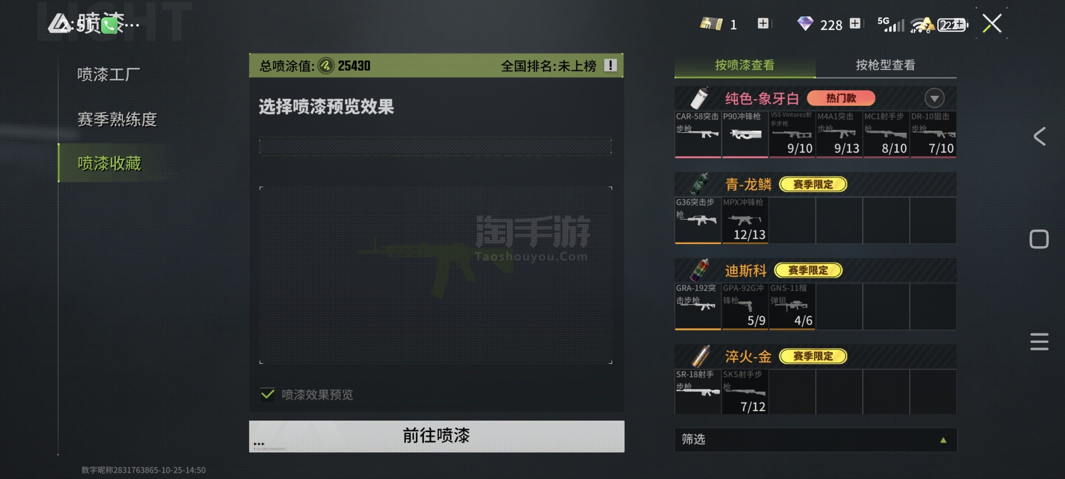Tap the Android back arrow icon
This screenshot has height=479, width=1065.
click(x=1039, y=136)
